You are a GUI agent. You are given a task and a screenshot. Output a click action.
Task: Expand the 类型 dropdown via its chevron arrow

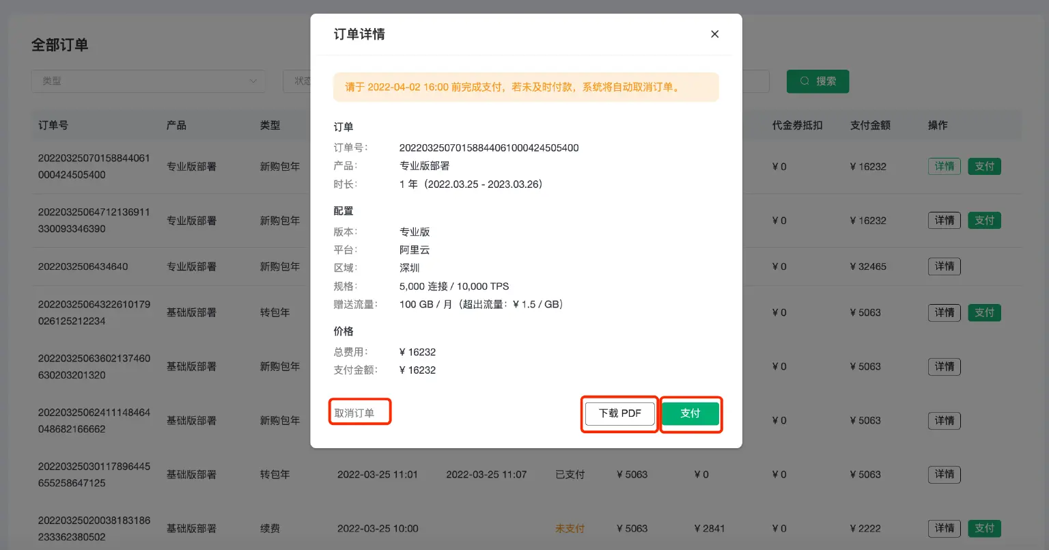253,81
